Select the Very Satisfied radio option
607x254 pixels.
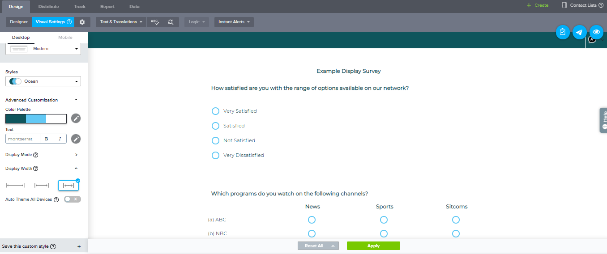(x=215, y=111)
